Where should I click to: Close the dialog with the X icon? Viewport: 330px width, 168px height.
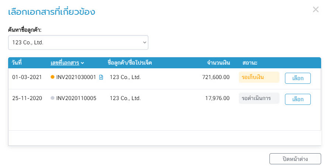pyautogui.click(x=316, y=10)
